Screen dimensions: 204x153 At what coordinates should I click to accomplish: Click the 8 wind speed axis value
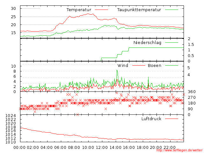(x=15, y=71)
